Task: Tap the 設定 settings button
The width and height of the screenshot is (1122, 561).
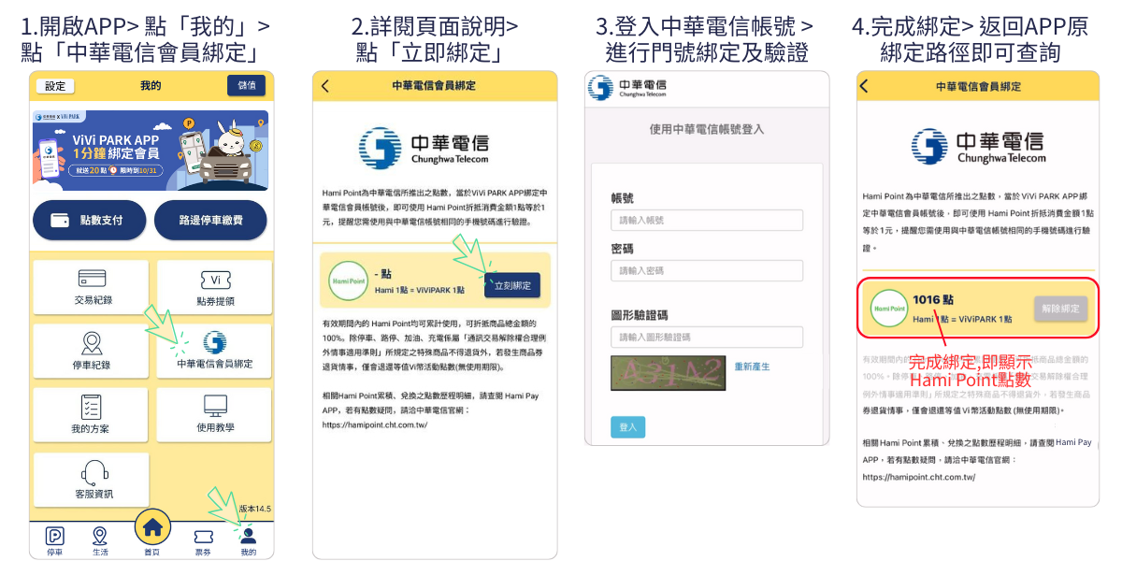Action: pos(55,86)
